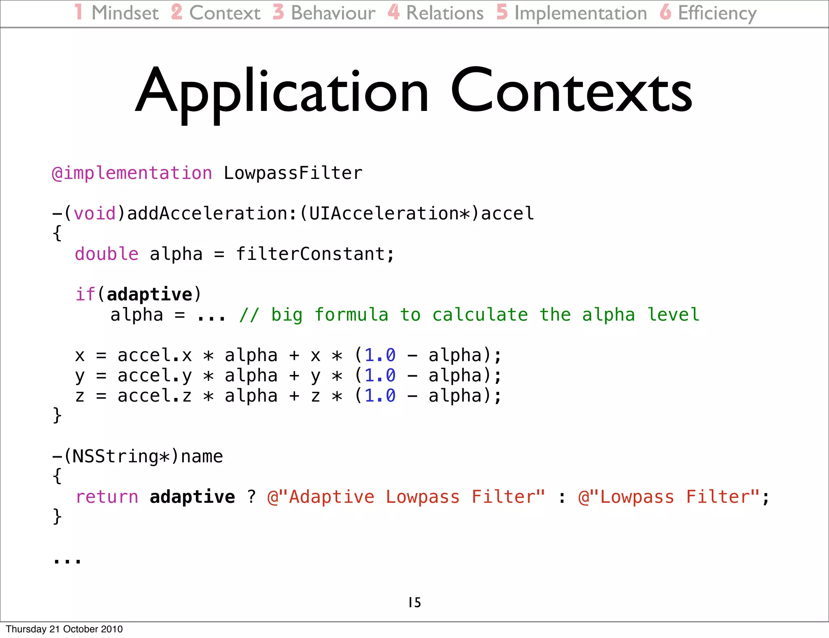Click the -(NSString*)name method line

click(x=138, y=457)
